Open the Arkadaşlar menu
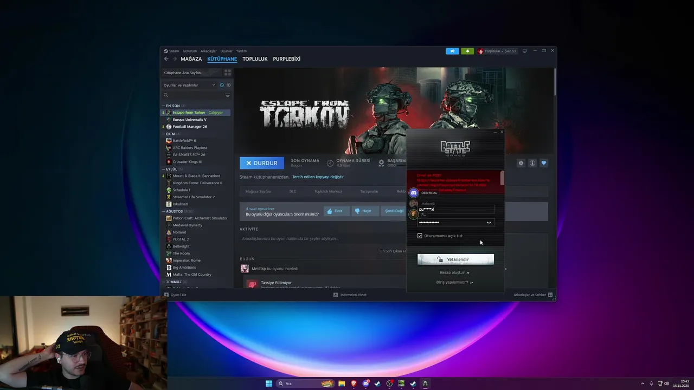 209,51
